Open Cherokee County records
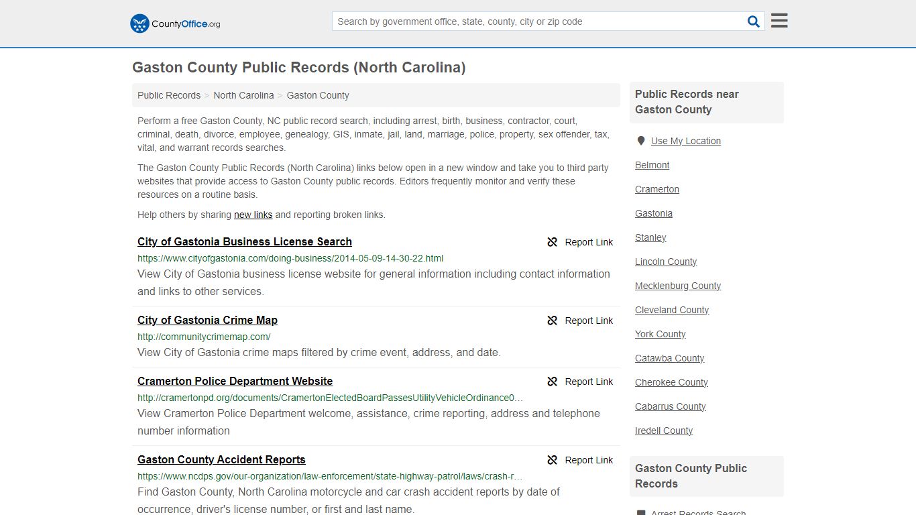Image resolution: width=916 pixels, height=515 pixels. pyautogui.click(x=671, y=382)
